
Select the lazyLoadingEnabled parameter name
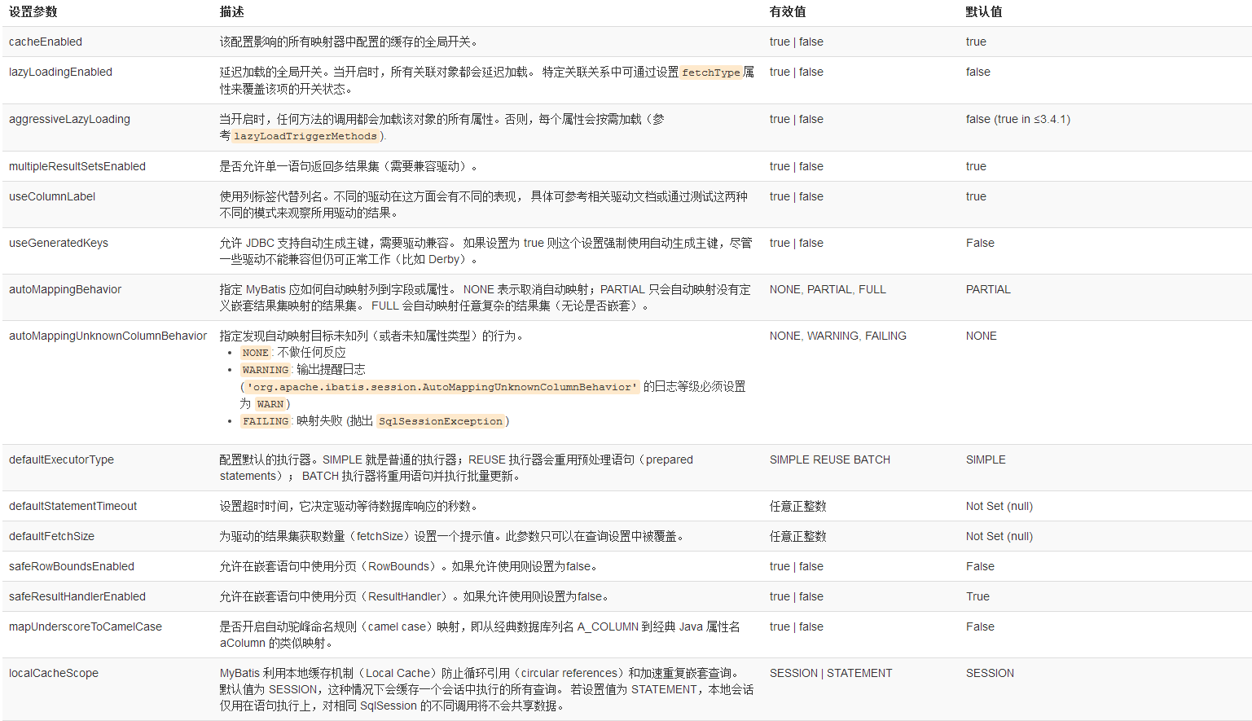click(60, 72)
